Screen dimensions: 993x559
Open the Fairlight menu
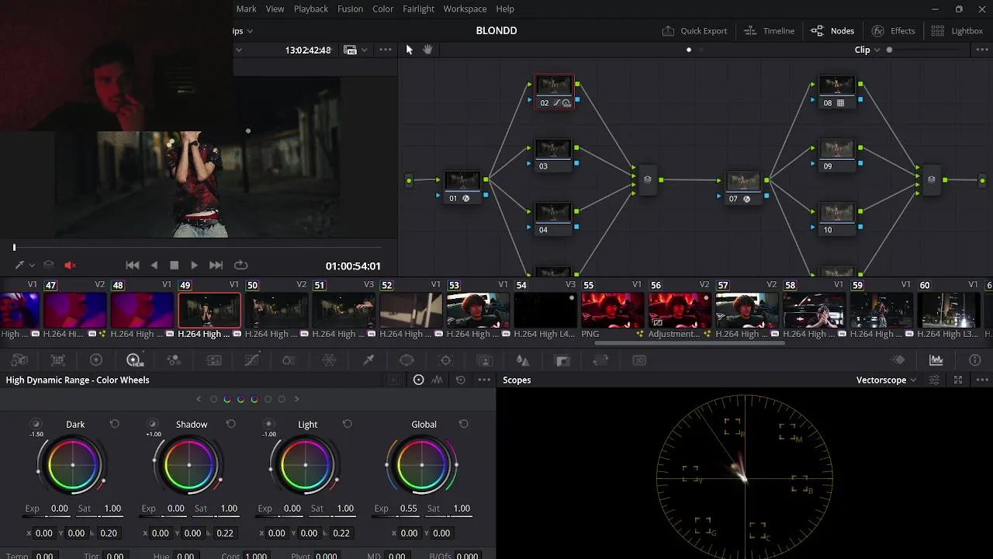coord(418,9)
